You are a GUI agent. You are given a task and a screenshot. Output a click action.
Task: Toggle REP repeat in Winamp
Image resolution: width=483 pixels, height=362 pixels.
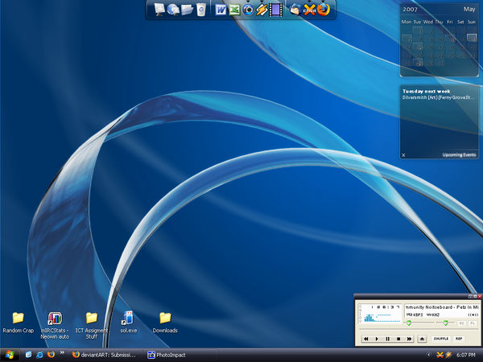point(459,339)
